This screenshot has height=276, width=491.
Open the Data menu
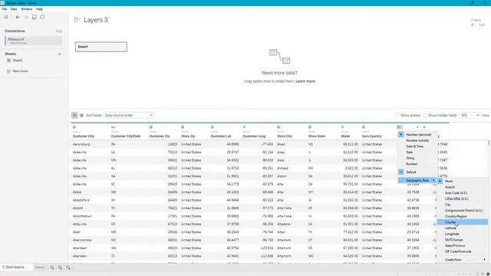(14, 9)
